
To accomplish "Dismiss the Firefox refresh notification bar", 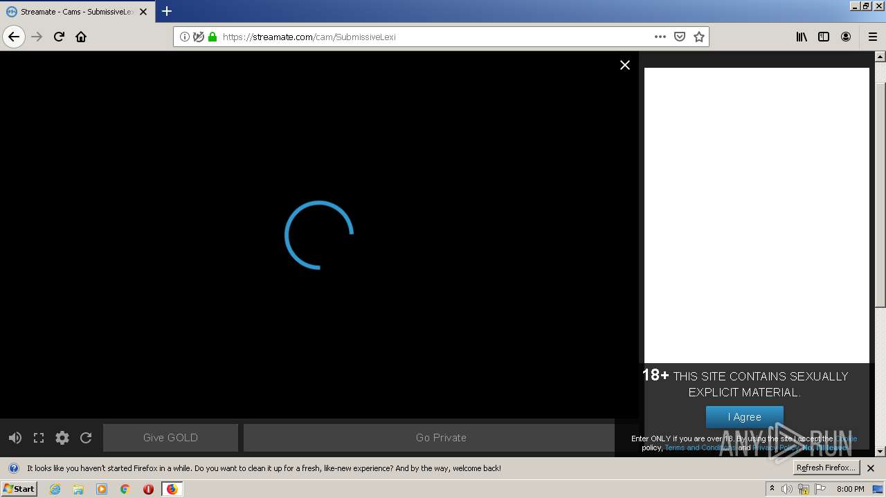I will [x=871, y=468].
